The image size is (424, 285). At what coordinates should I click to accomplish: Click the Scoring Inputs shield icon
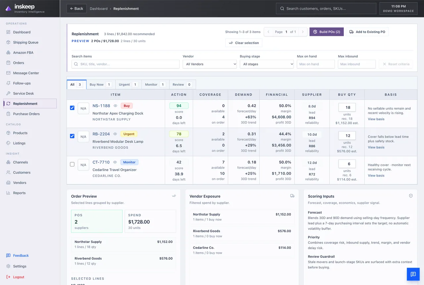[411, 196]
